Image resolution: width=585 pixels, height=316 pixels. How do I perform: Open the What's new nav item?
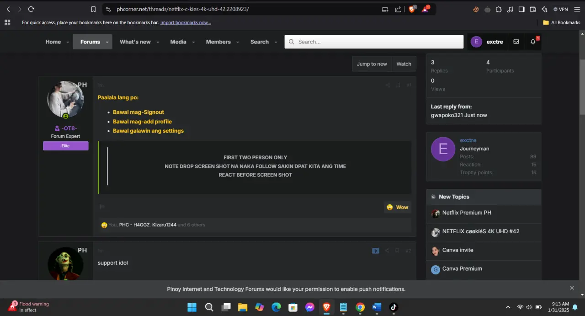[x=135, y=42]
